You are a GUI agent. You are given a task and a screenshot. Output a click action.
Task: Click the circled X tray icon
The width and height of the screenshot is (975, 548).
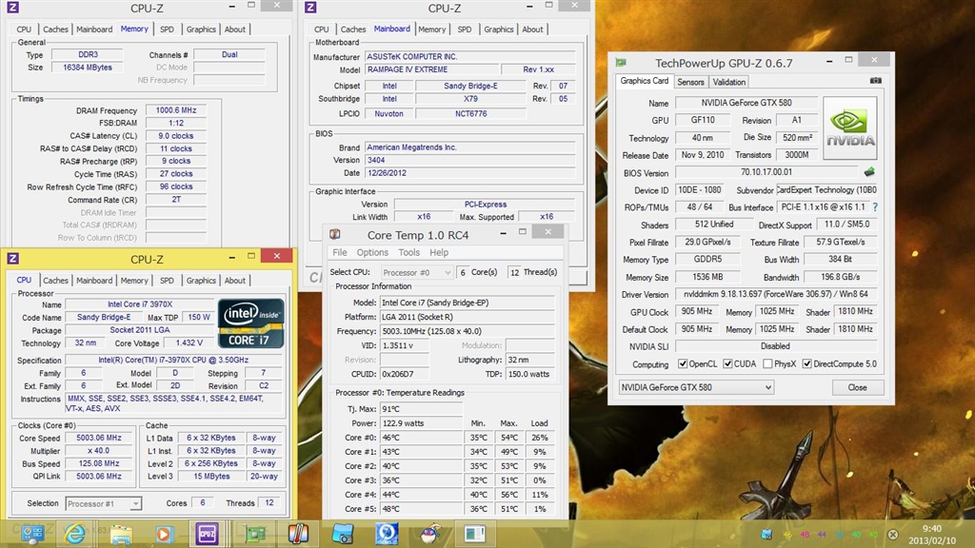(x=893, y=535)
